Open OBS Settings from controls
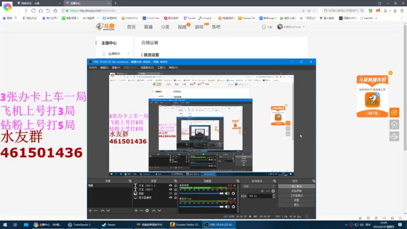The image size is (407, 229). [x=297, y=200]
